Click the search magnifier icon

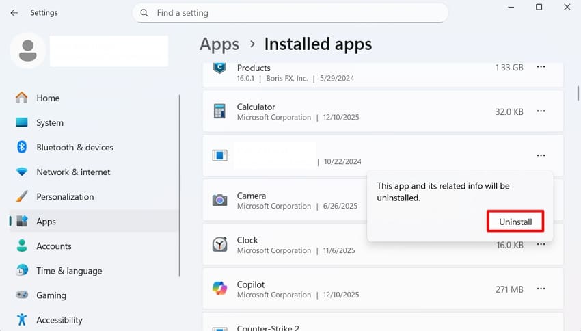tap(144, 12)
